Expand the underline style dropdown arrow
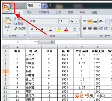This screenshot has height=101, width=112. coord(46,29)
